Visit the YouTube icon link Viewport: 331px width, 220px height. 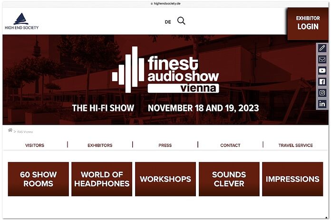(322, 70)
